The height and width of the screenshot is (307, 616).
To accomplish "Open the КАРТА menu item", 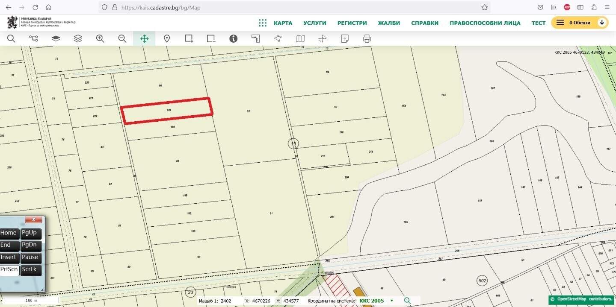I will pyautogui.click(x=283, y=23).
